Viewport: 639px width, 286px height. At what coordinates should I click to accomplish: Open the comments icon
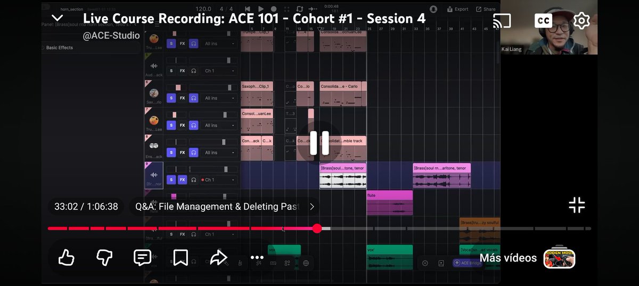[x=142, y=258]
